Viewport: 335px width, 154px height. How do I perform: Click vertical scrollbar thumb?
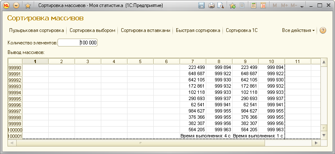324,128
